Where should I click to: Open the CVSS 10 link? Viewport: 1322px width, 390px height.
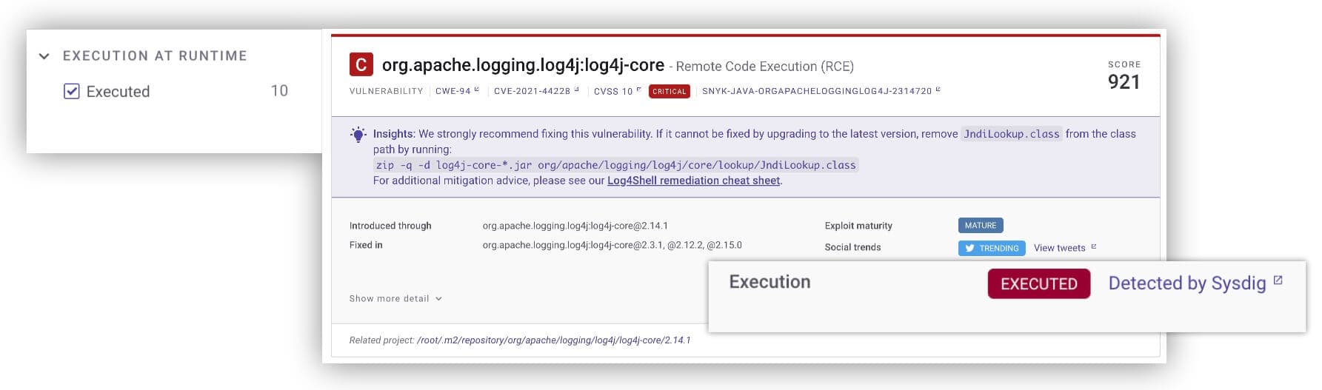613,91
